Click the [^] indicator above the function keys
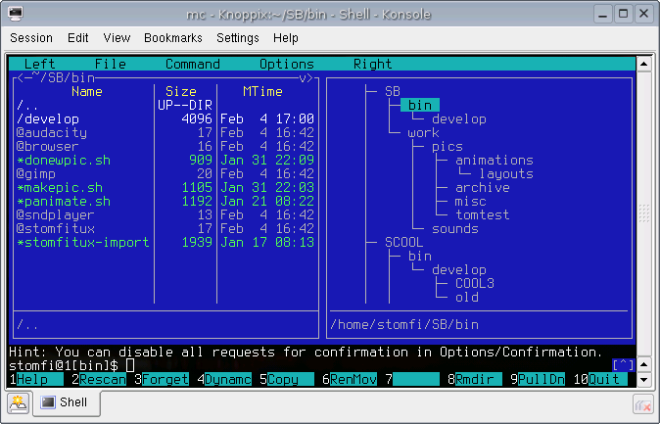This screenshot has height=424, width=660. coord(624,365)
